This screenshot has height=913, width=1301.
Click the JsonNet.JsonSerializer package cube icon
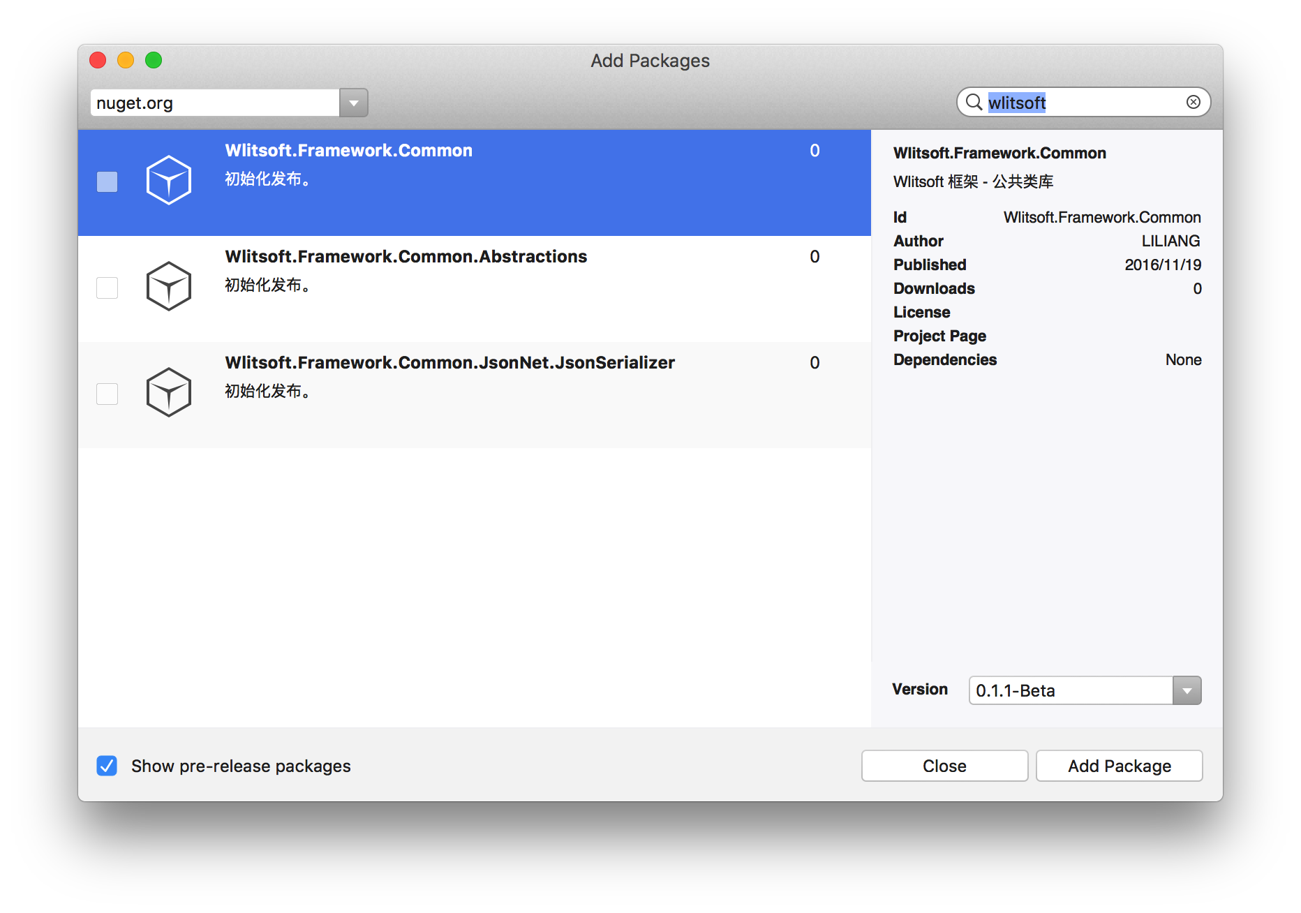168,392
